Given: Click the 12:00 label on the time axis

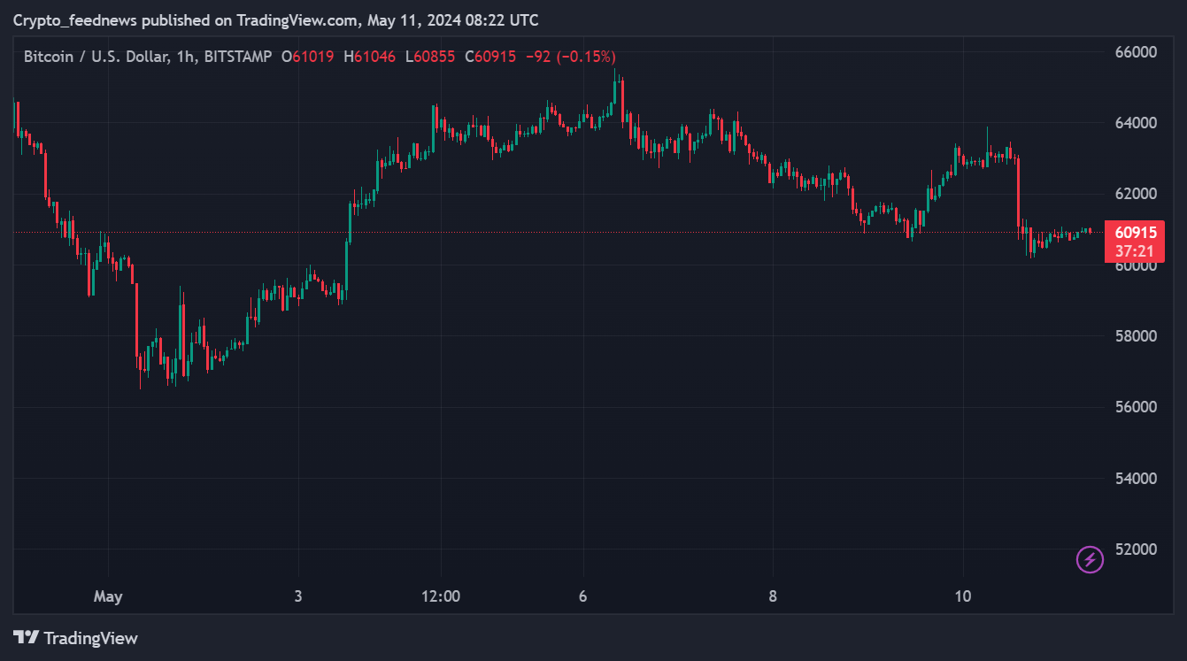Looking at the screenshot, I should coord(441,596).
